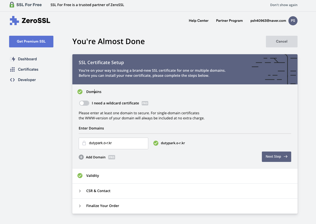
Task: Click the trusted partner of ZeroSSL banner text
Action: click(87, 5)
